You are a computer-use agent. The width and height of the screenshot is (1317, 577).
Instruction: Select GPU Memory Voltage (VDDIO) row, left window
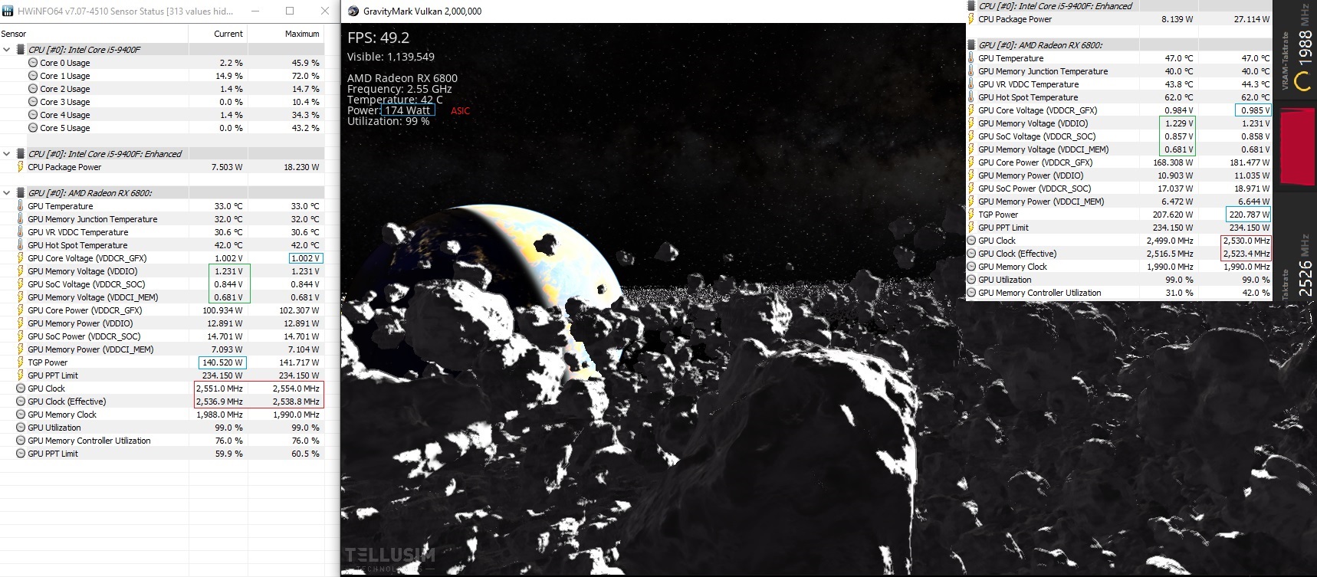pos(162,271)
